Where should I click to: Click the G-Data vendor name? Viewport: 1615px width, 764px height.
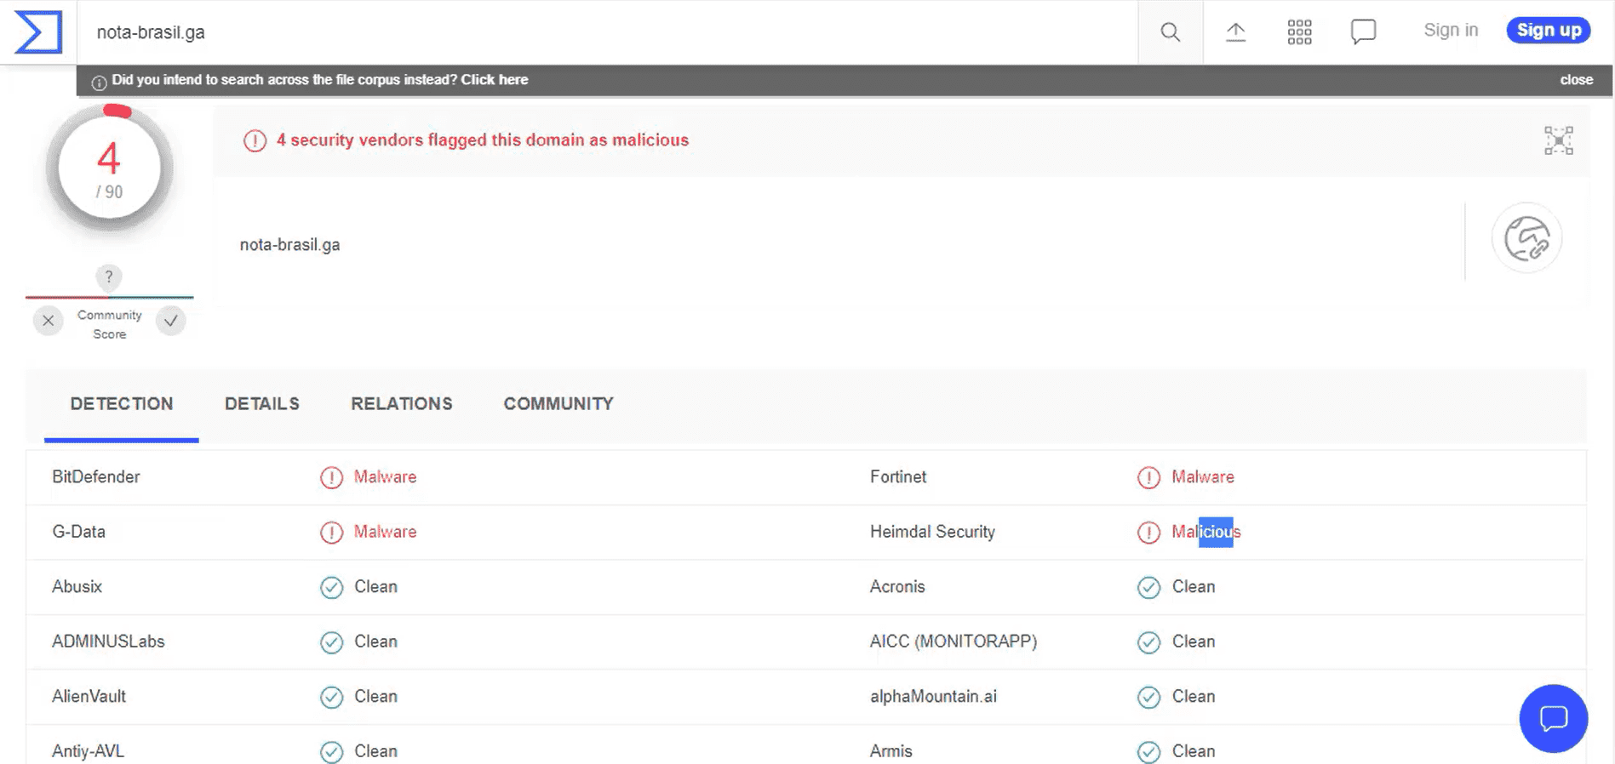coord(78,532)
